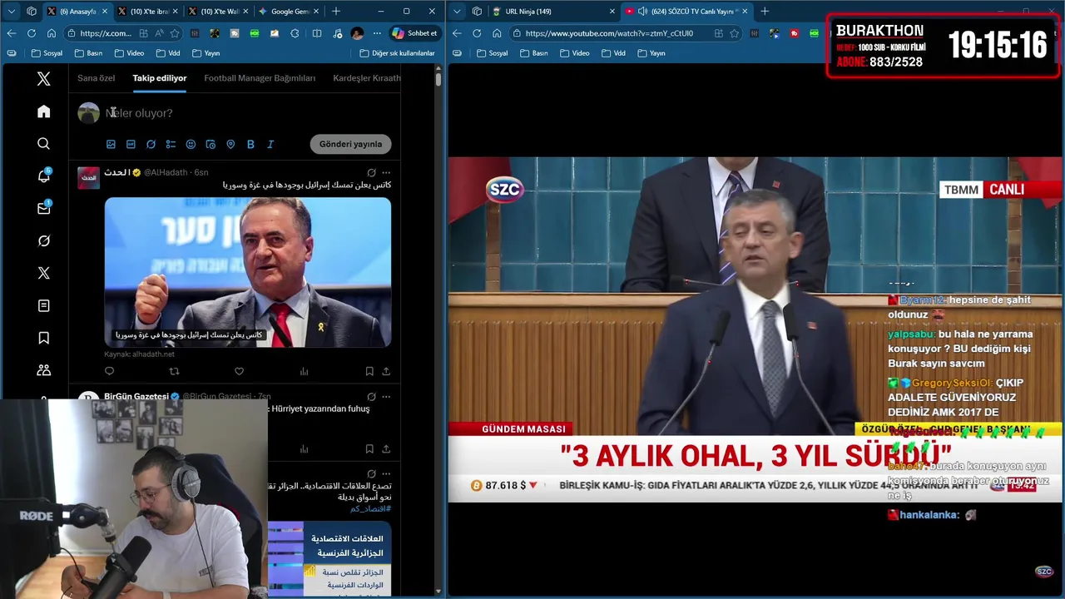Go to X home via the house icon
This screenshot has height=599, width=1065.
click(x=44, y=111)
